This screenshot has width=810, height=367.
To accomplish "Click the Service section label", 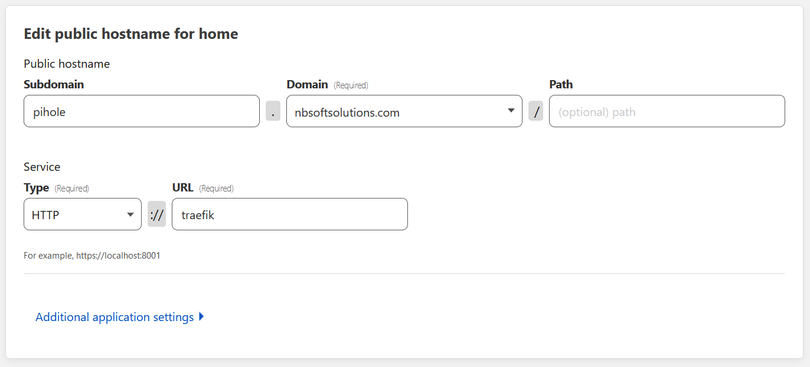I will click(x=42, y=167).
